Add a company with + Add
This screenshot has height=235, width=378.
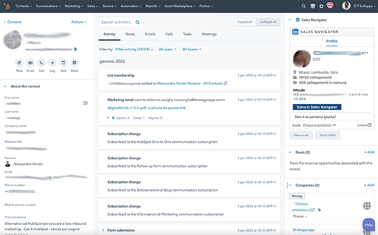click(x=369, y=185)
